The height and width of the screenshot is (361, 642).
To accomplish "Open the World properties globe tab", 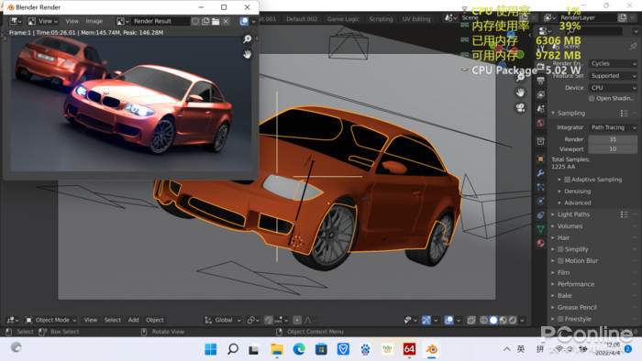I will (541, 123).
